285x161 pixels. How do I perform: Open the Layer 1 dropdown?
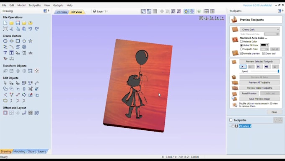pyautogui.click(x=101, y=11)
